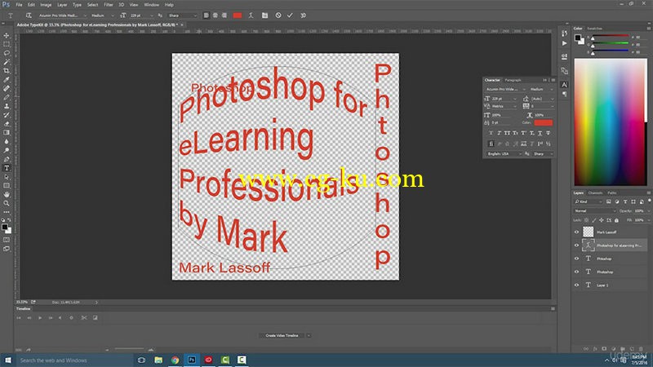Select the Clone Stamp tool
The height and width of the screenshot is (367, 653).
tap(7, 106)
